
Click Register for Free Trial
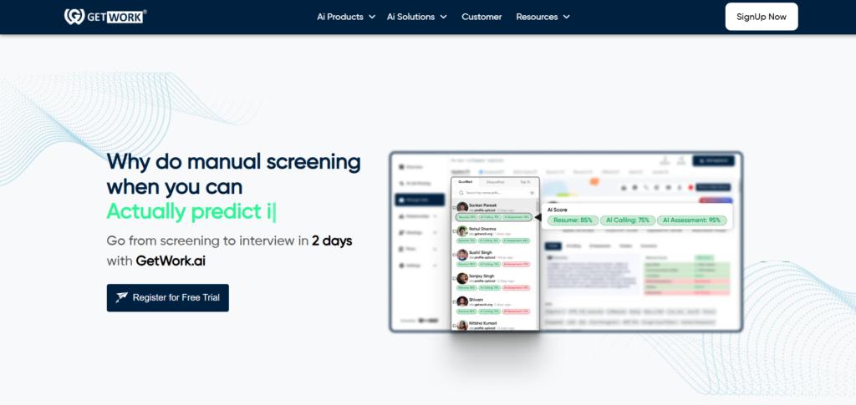point(168,297)
